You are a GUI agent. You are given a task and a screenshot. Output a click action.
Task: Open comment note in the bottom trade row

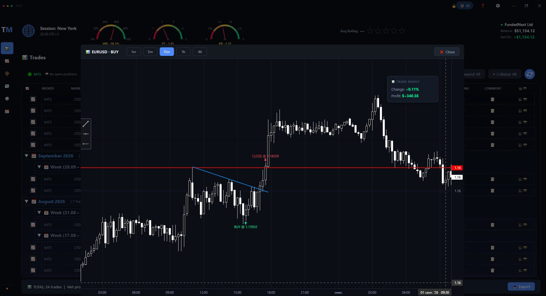(492, 270)
